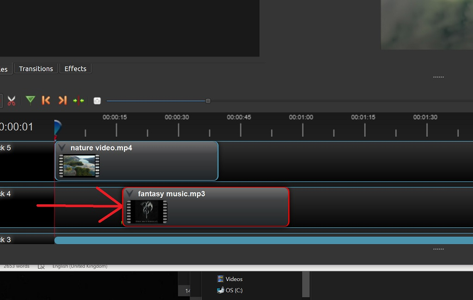Click the nature video.mp4 clip title
Screen dimensions: 473x300
pos(101,148)
